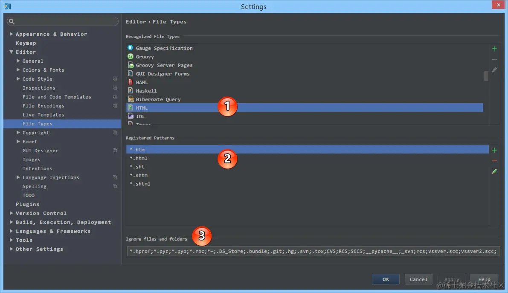The height and width of the screenshot is (293, 508).
Task: Add a new recognized file type
Action: (x=494, y=48)
